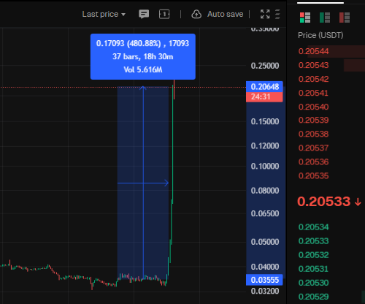Click the single-chart layout icon

click(x=164, y=14)
